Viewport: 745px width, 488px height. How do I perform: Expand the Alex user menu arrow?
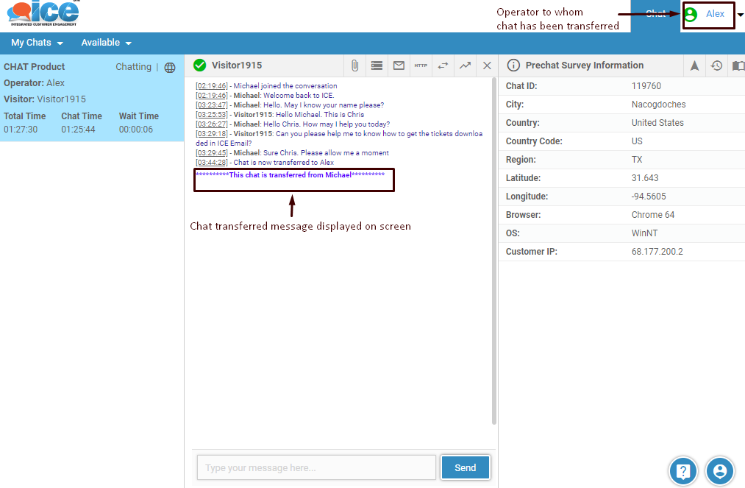(x=740, y=15)
